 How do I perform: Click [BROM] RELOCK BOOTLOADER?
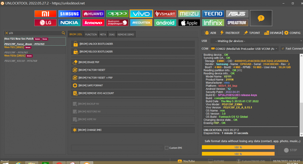(x=133, y=51)
